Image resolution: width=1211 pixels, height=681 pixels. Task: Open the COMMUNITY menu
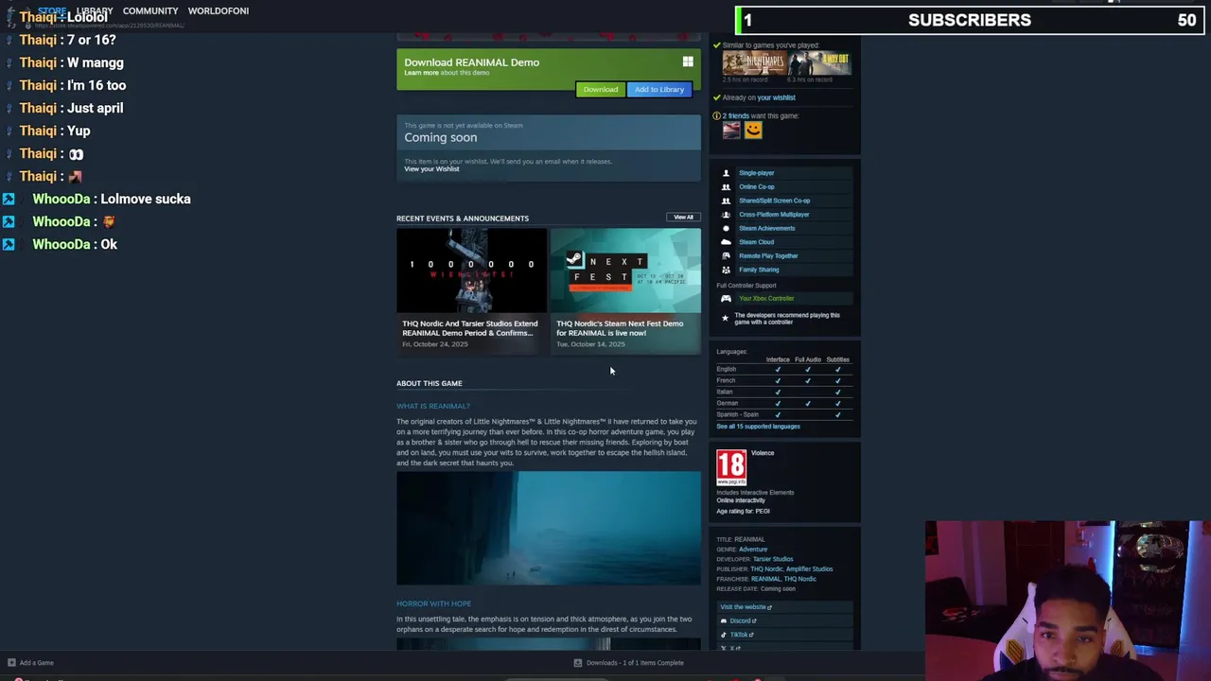coord(150,10)
